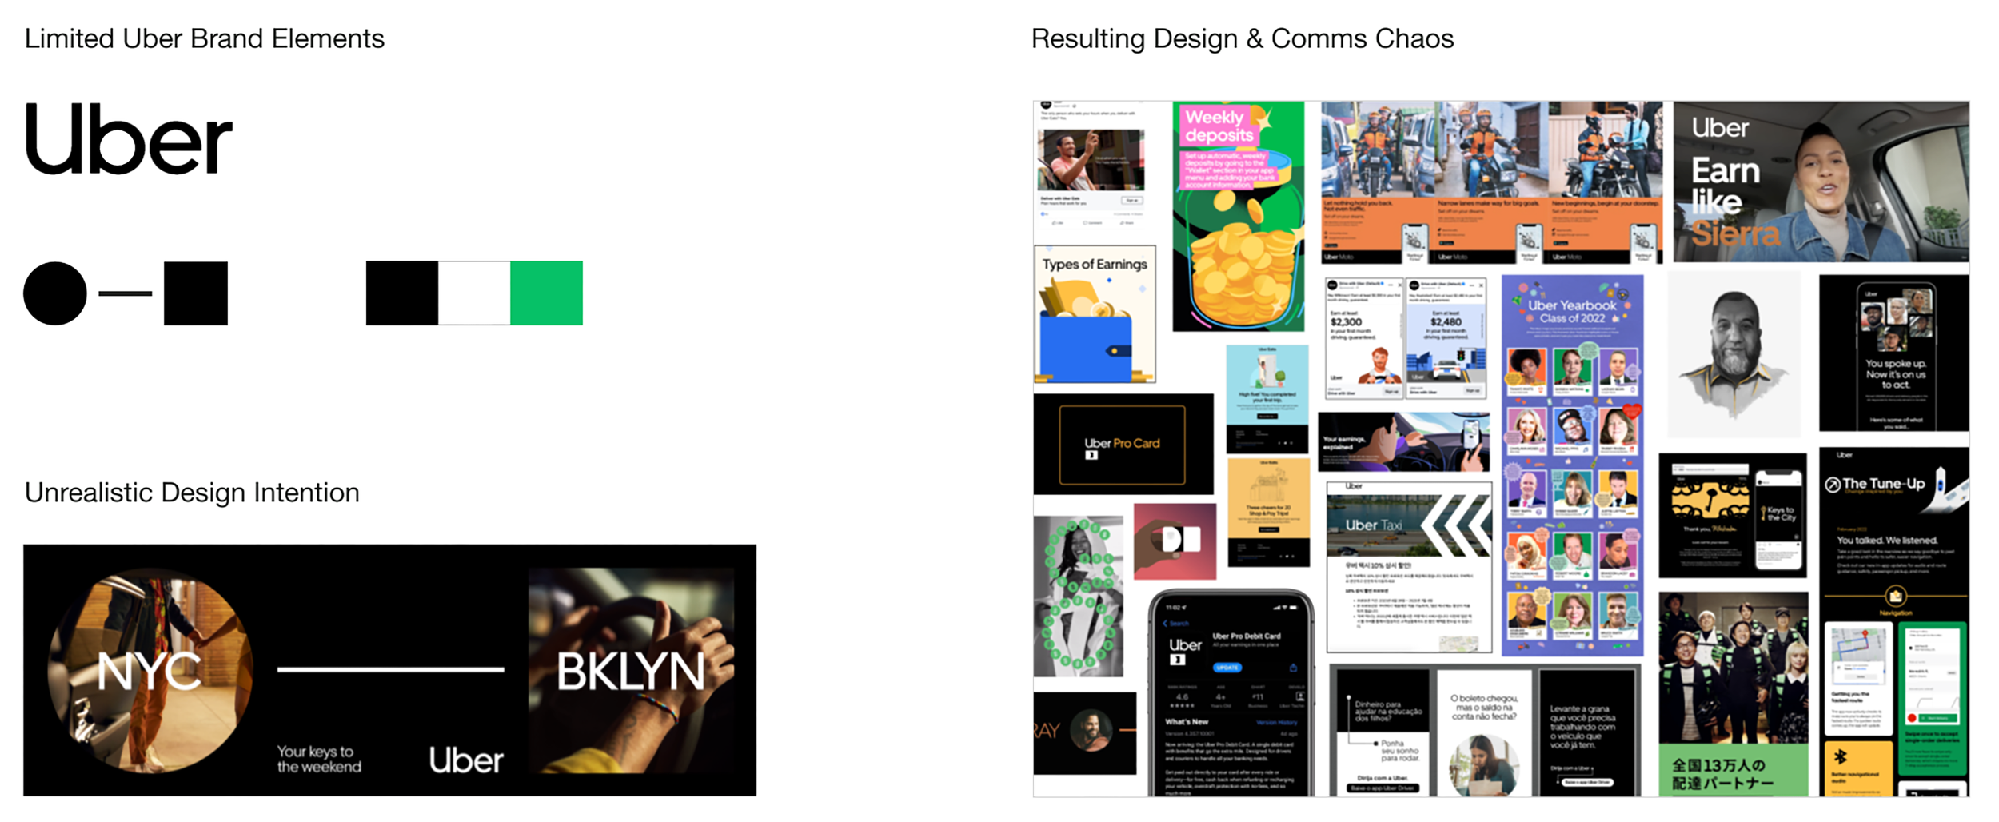
Task: Select the black circle brand shape
Action: point(55,293)
